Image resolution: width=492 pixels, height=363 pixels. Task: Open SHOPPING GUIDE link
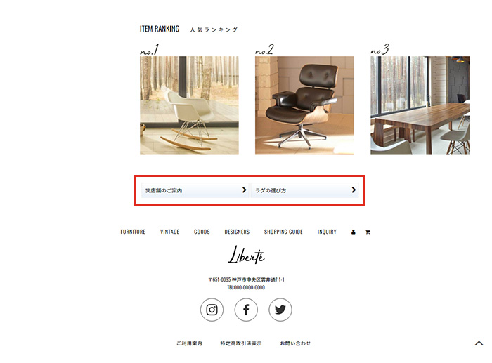tap(283, 232)
